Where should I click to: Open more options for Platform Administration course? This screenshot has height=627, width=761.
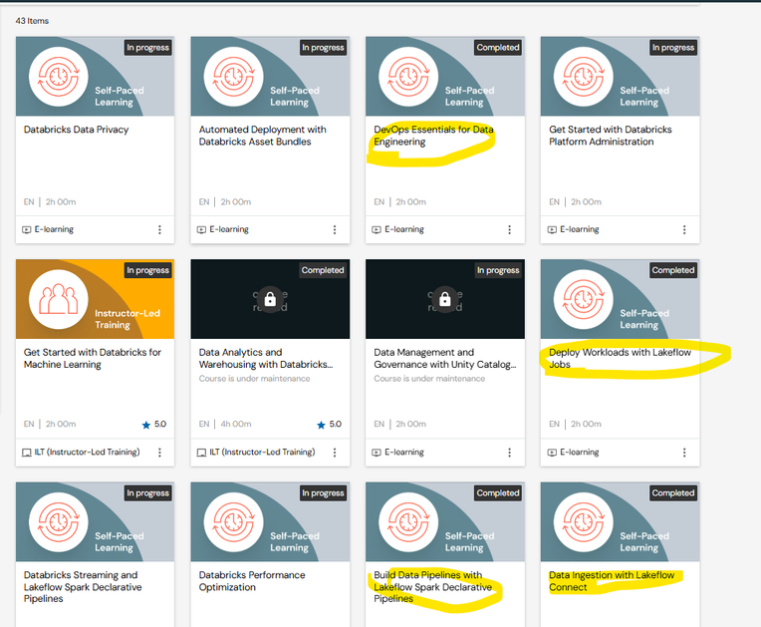point(684,229)
